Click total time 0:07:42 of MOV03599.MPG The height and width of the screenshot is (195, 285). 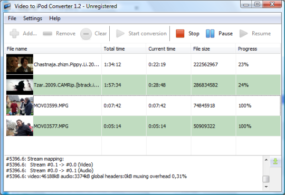(112, 106)
